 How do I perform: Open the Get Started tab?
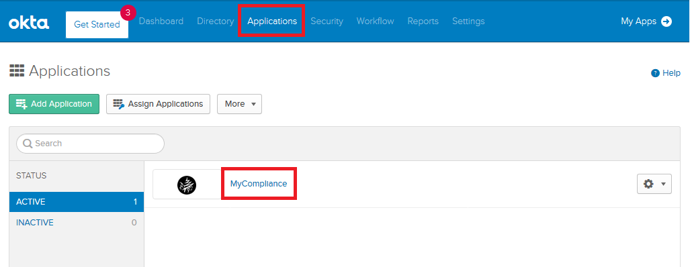[97, 25]
